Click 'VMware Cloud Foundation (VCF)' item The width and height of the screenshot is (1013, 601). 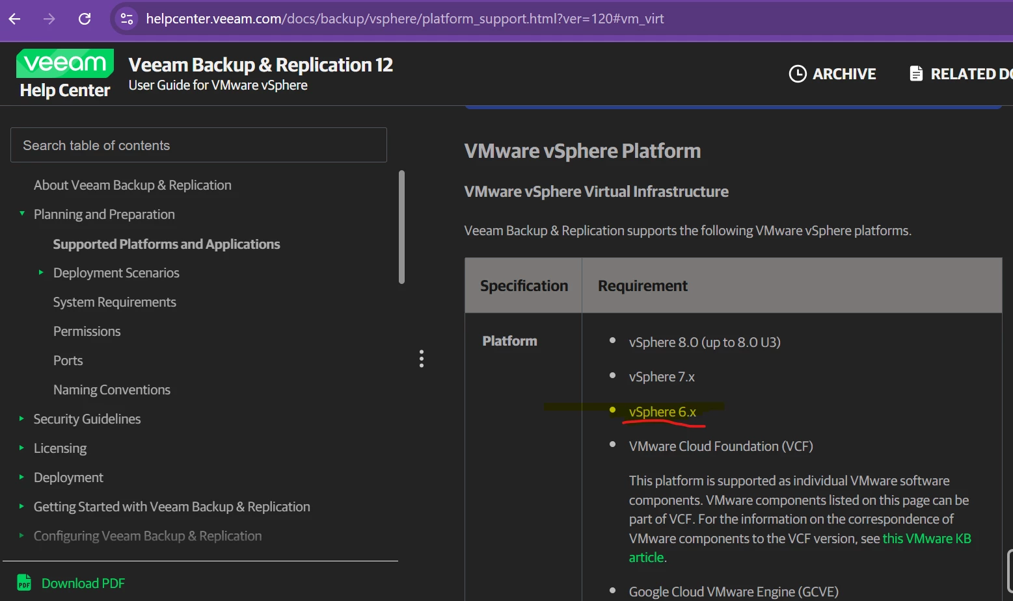[721, 446]
